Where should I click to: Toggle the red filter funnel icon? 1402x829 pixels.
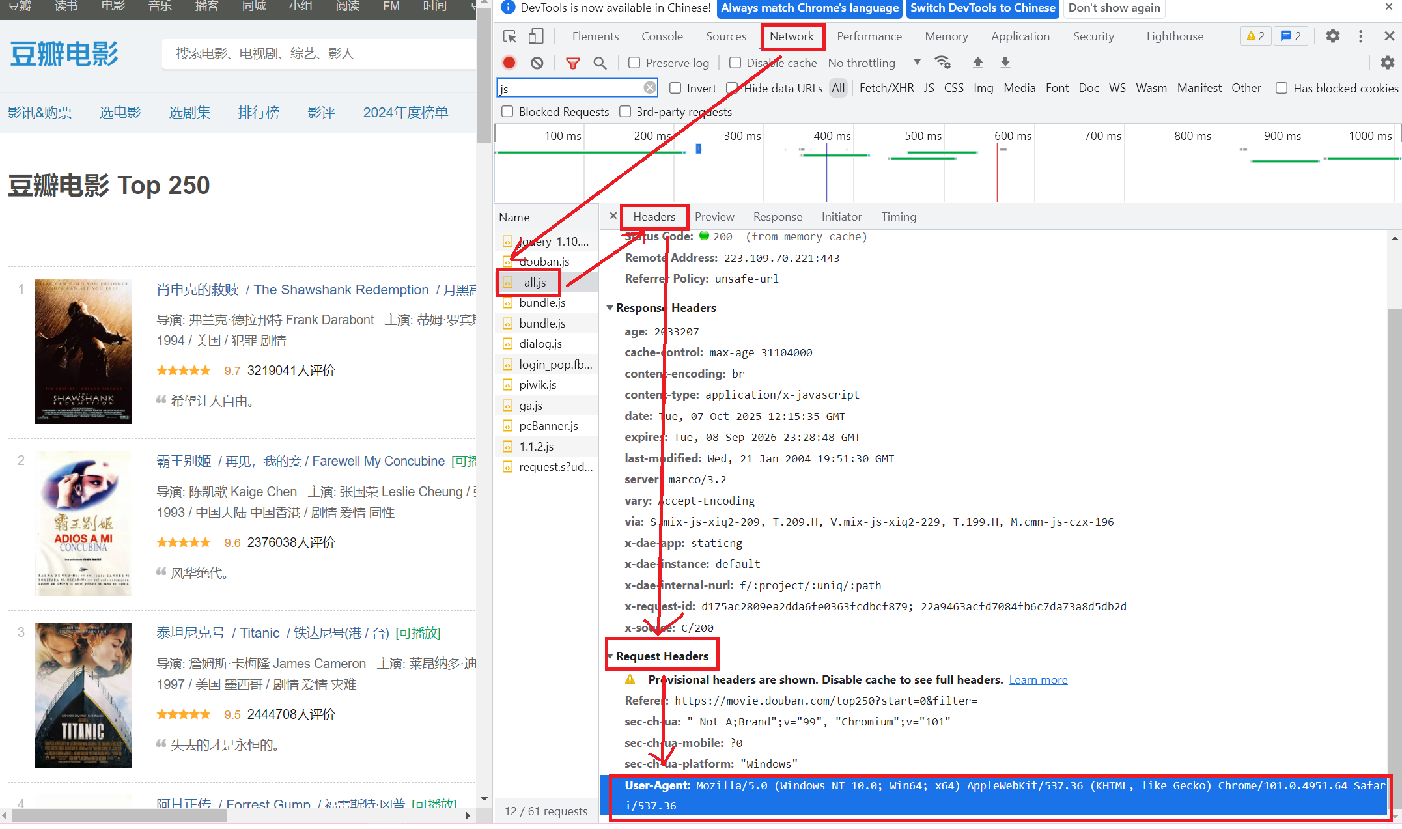[x=572, y=63]
